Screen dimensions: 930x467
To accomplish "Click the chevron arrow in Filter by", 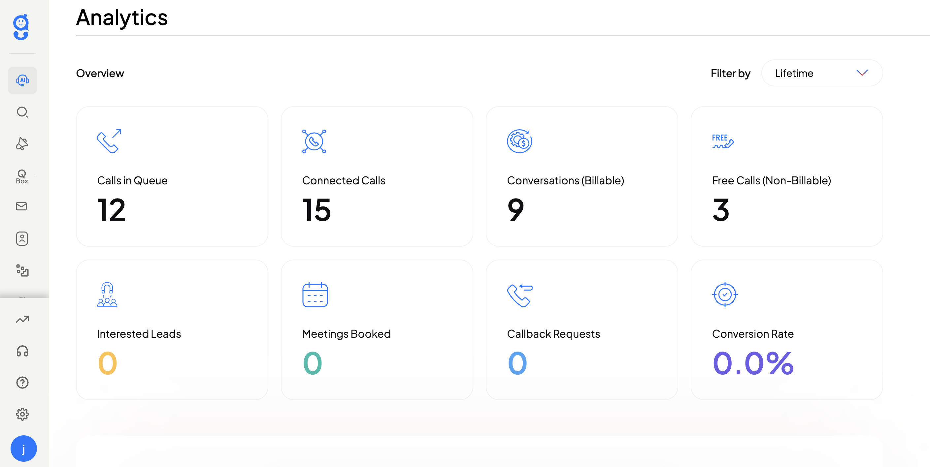I will pos(862,73).
